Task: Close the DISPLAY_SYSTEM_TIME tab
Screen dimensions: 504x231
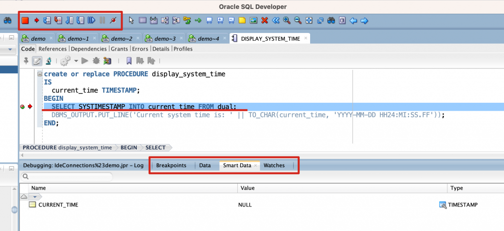Action: coord(306,38)
